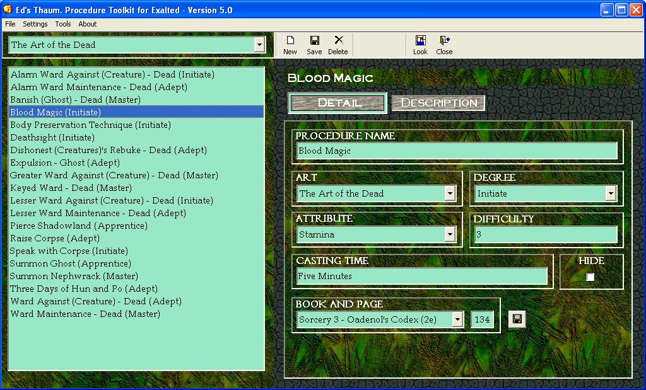
Task: Open the Settings menu
Action: point(35,24)
